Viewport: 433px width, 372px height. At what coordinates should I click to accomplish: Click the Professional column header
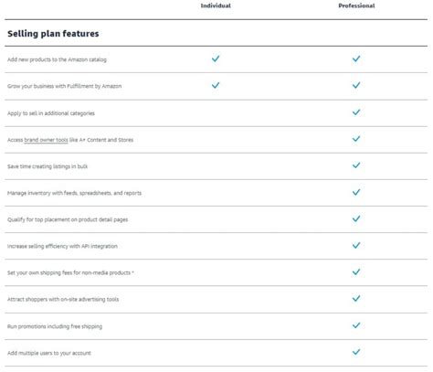pyautogui.click(x=356, y=5)
